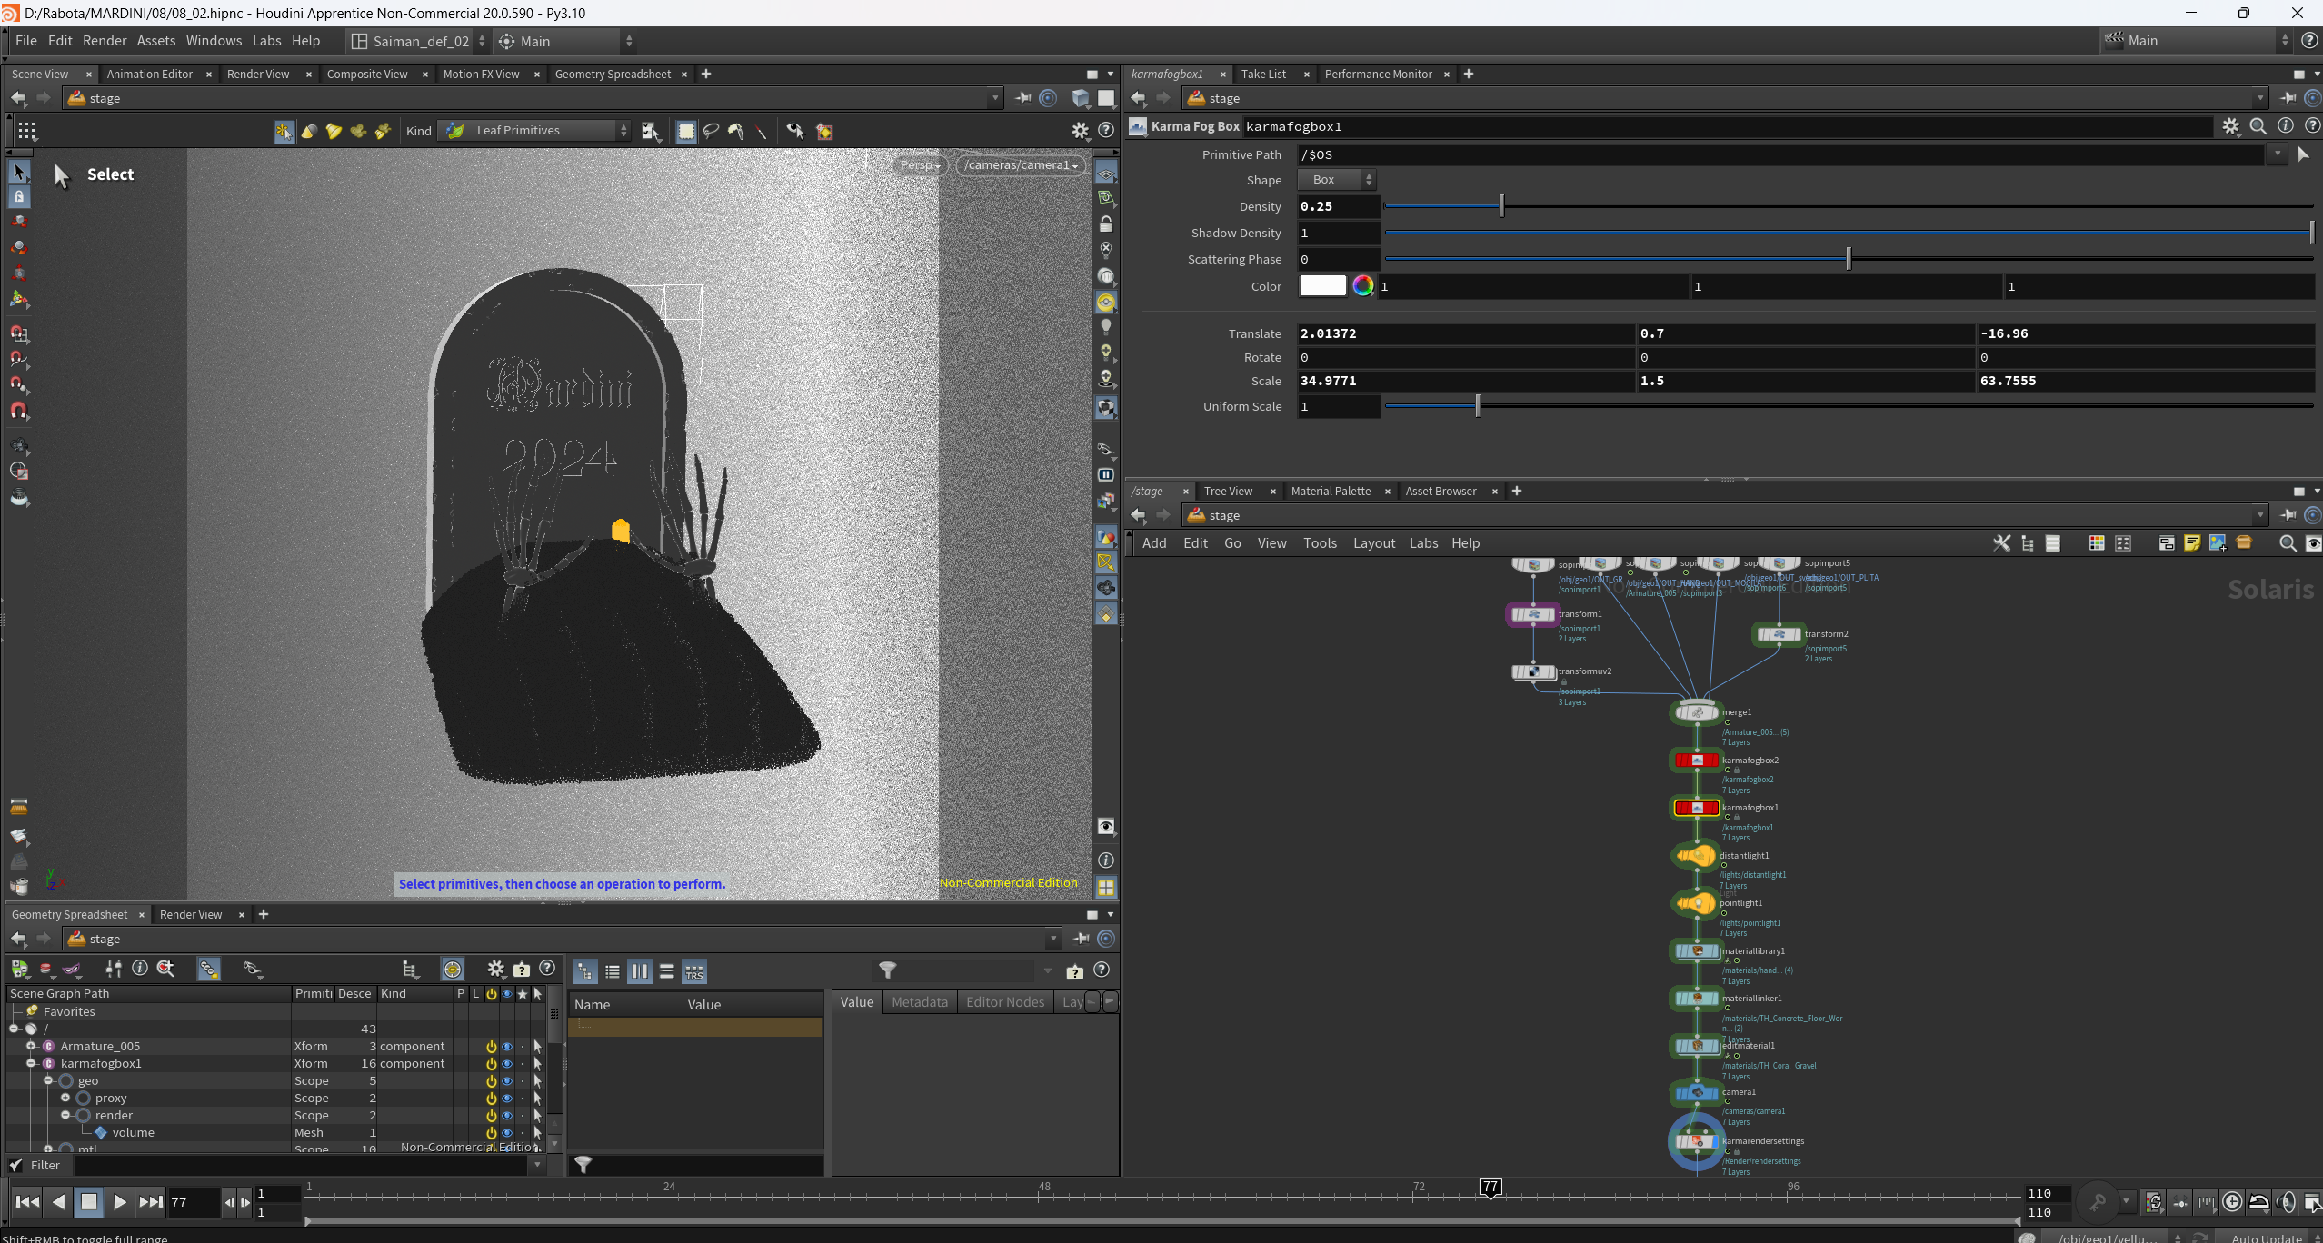The height and width of the screenshot is (1243, 2323).
Task: Open the color wheel picker for Color
Action: pos(1362,286)
